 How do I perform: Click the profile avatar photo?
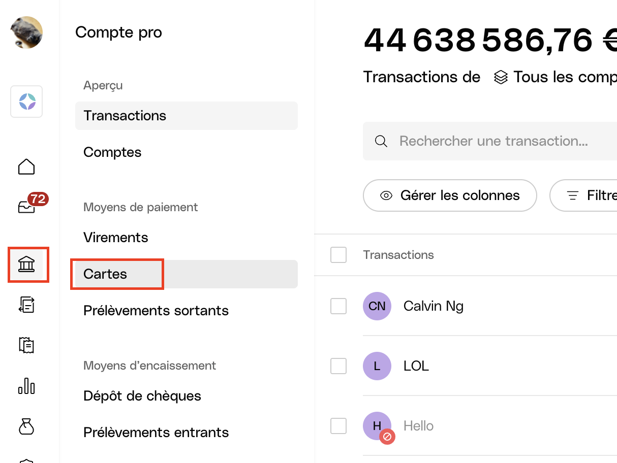26,32
